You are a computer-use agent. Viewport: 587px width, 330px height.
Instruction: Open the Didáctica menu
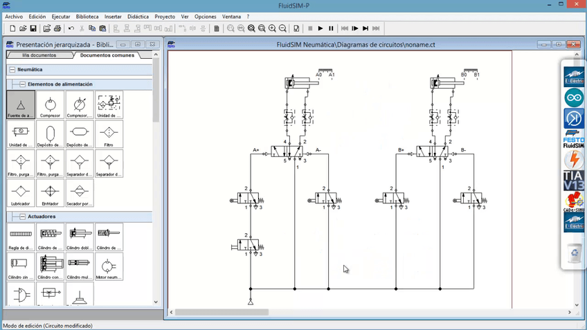pos(138,17)
